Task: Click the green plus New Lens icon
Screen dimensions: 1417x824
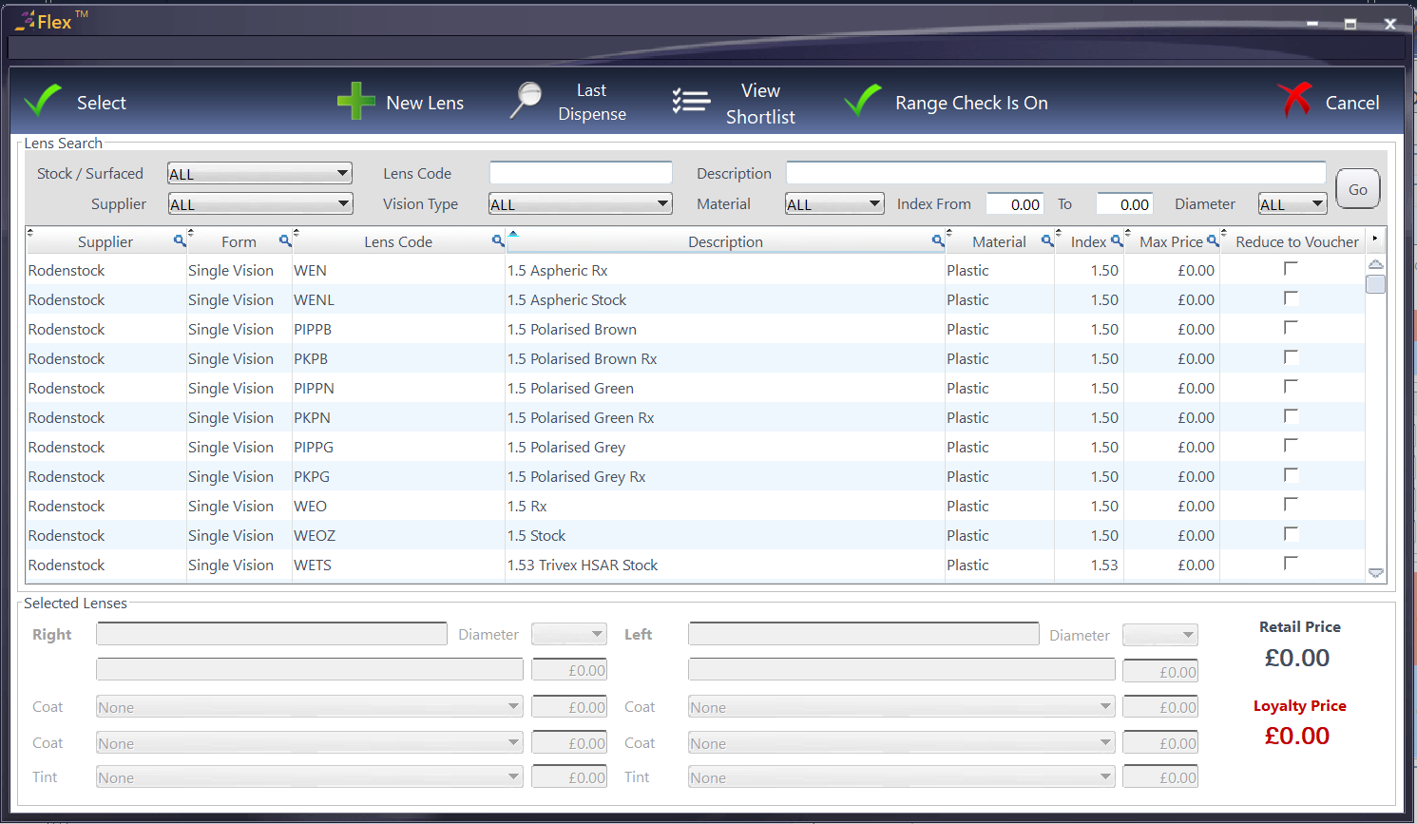Action: click(x=356, y=101)
